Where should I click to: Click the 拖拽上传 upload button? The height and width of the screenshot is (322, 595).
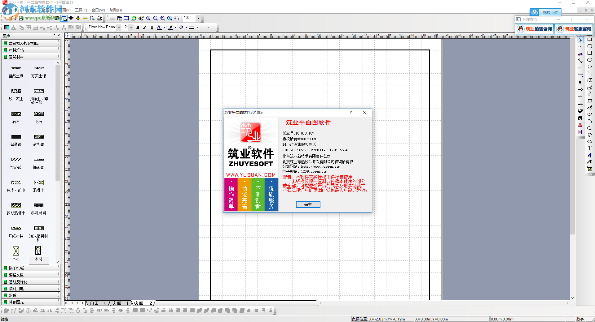point(545,12)
